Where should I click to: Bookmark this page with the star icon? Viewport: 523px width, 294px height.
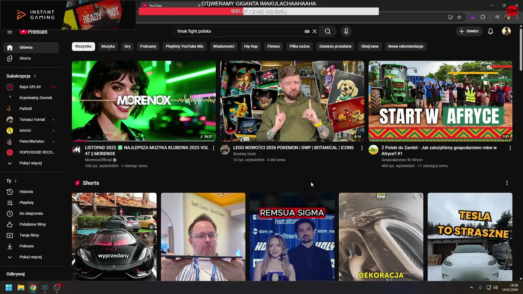click(x=459, y=17)
